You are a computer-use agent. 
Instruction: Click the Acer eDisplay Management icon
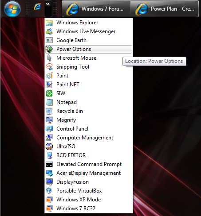pyautogui.click(x=49, y=173)
